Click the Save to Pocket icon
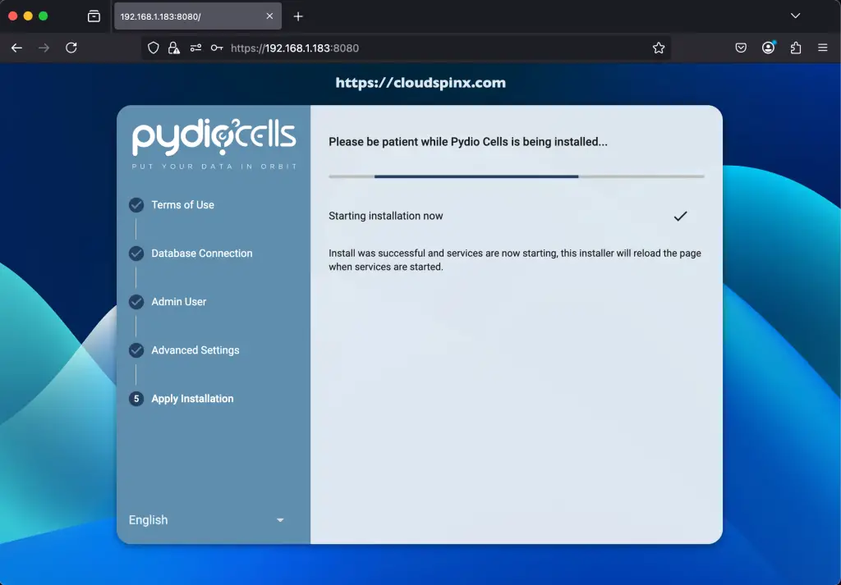This screenshot has height=585, width=841. pyautogui.click(x=740, y=48)
